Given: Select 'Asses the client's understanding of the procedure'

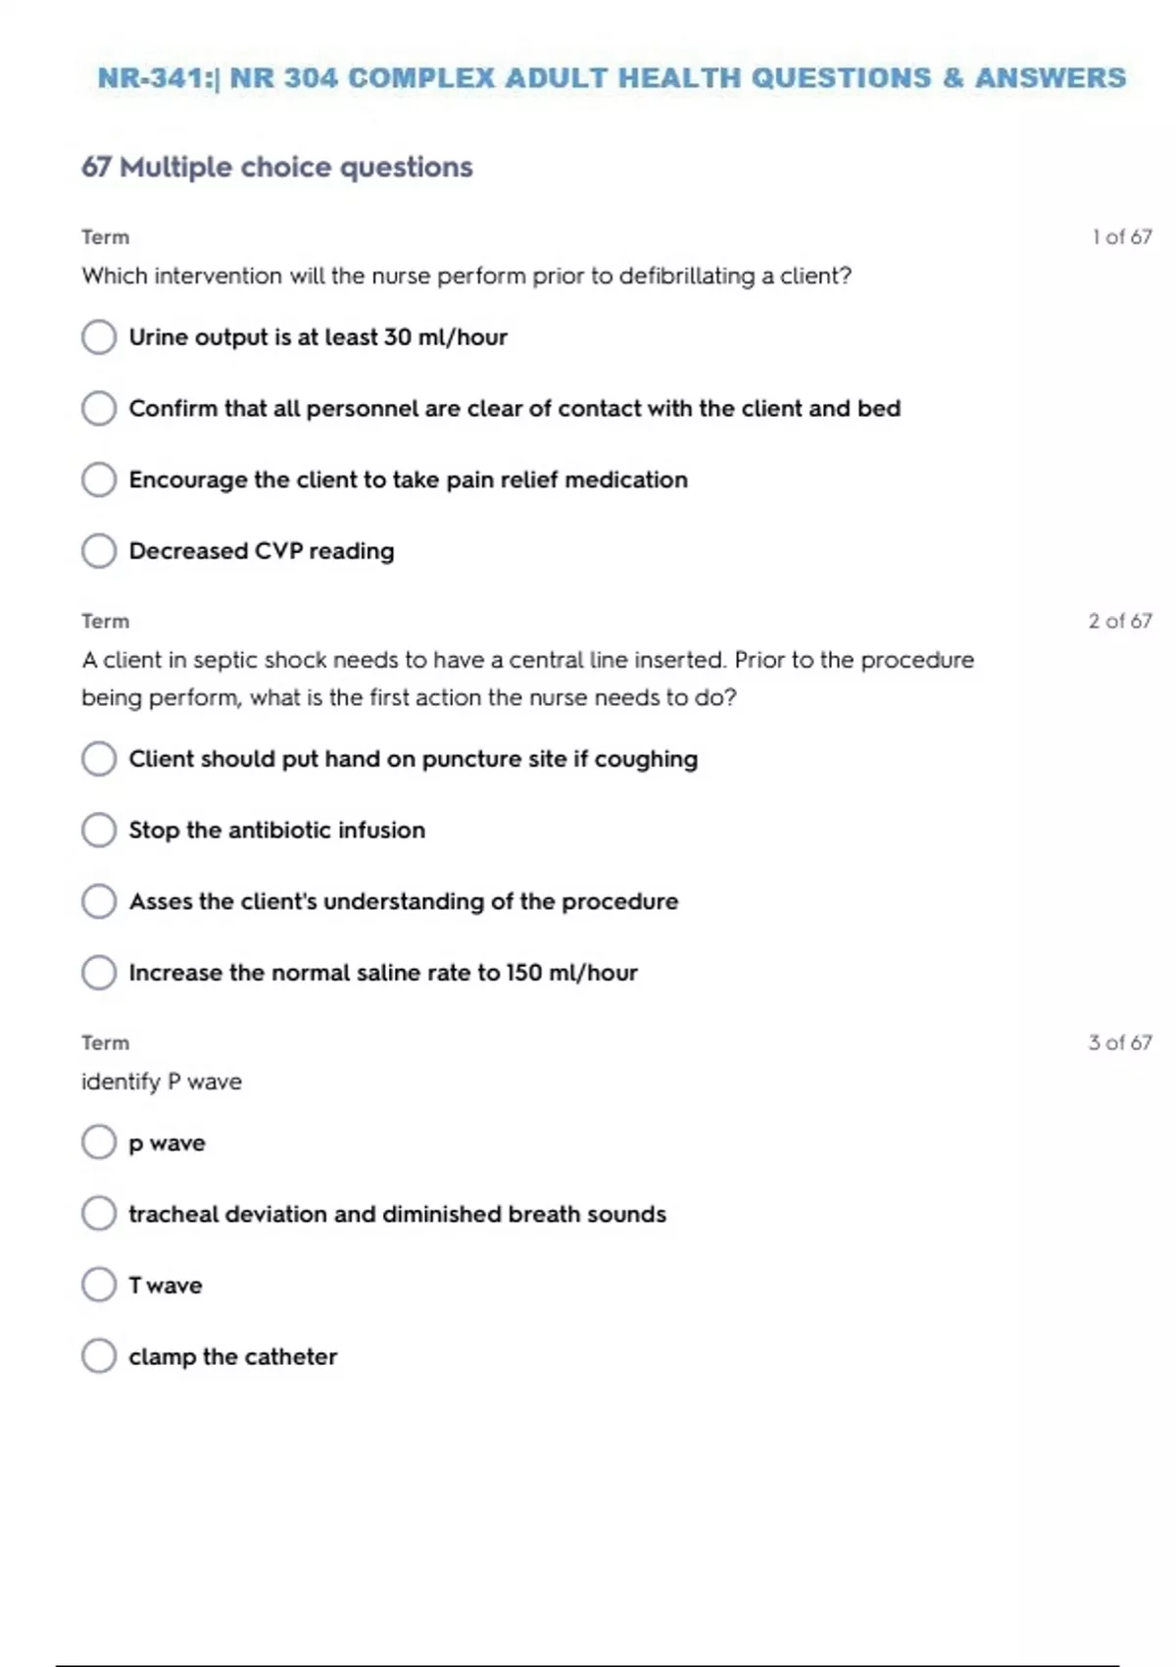Looking at the screenshot, I should (99, 902).
